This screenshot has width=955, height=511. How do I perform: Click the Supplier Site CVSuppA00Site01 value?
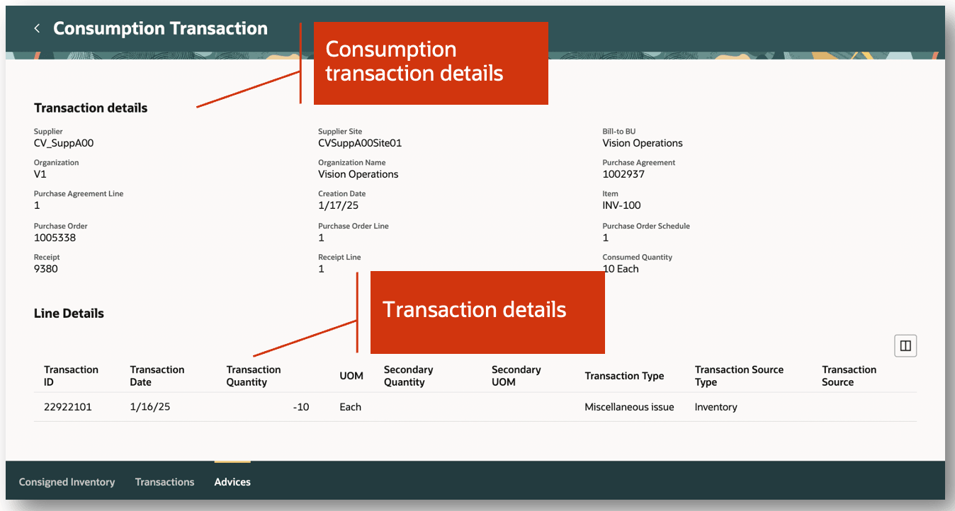tap(361, 142)
